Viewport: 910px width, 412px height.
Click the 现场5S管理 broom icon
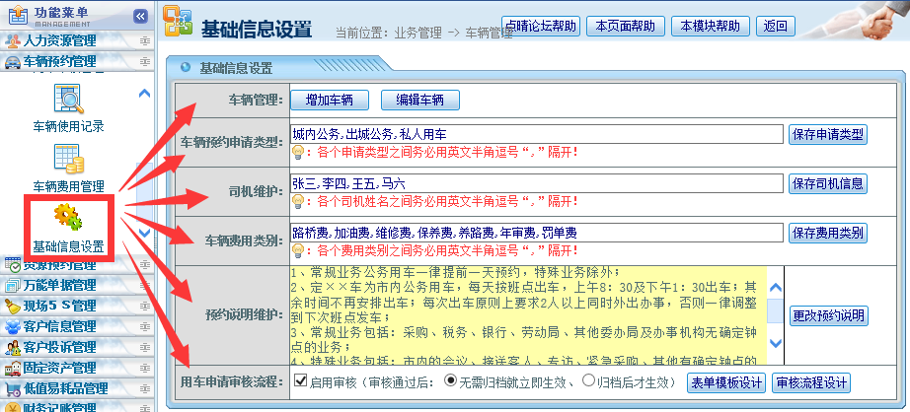click(x=12, y=306)
